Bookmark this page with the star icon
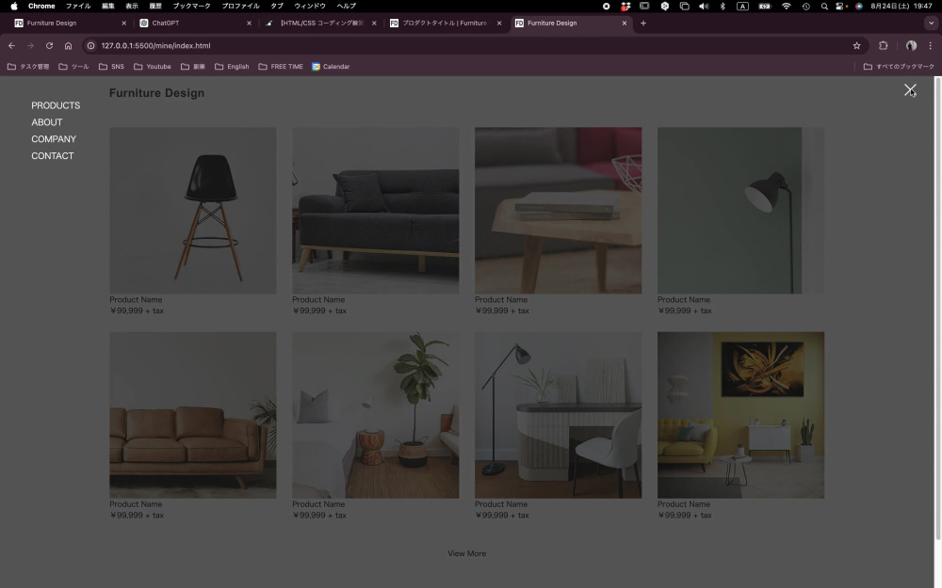 pyautogui.click(x=856, y=45)
